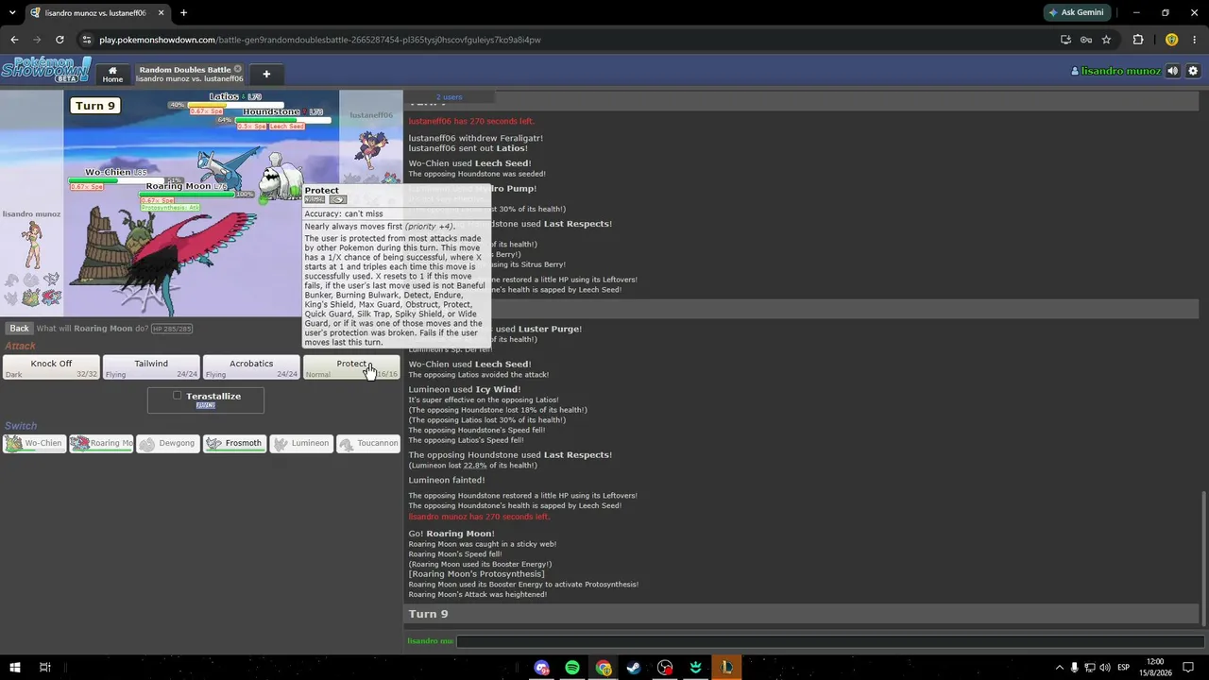Select the Knock Off move
1209x680 pixels.
tap(51, 367)
